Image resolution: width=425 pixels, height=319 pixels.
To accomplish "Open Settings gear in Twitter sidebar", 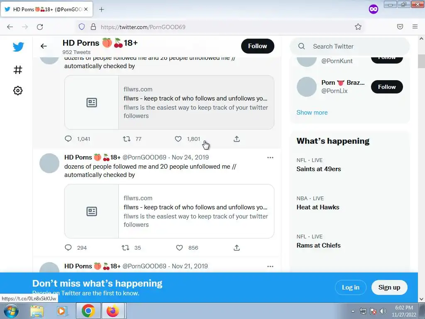I will coord(18,91).
